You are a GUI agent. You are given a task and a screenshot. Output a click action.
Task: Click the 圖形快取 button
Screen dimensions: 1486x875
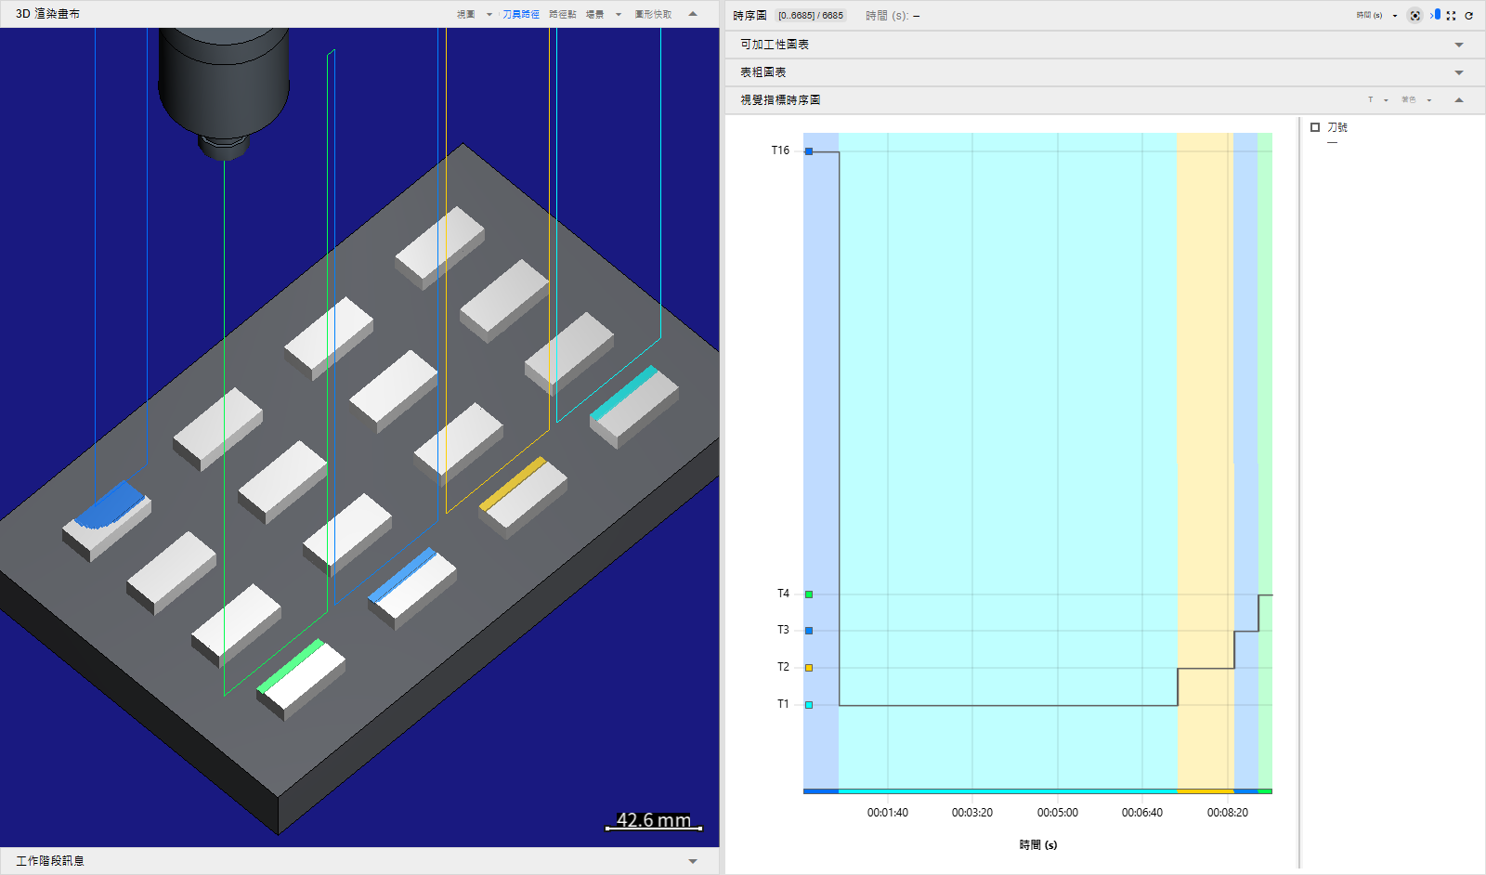[x=653, y=15]
